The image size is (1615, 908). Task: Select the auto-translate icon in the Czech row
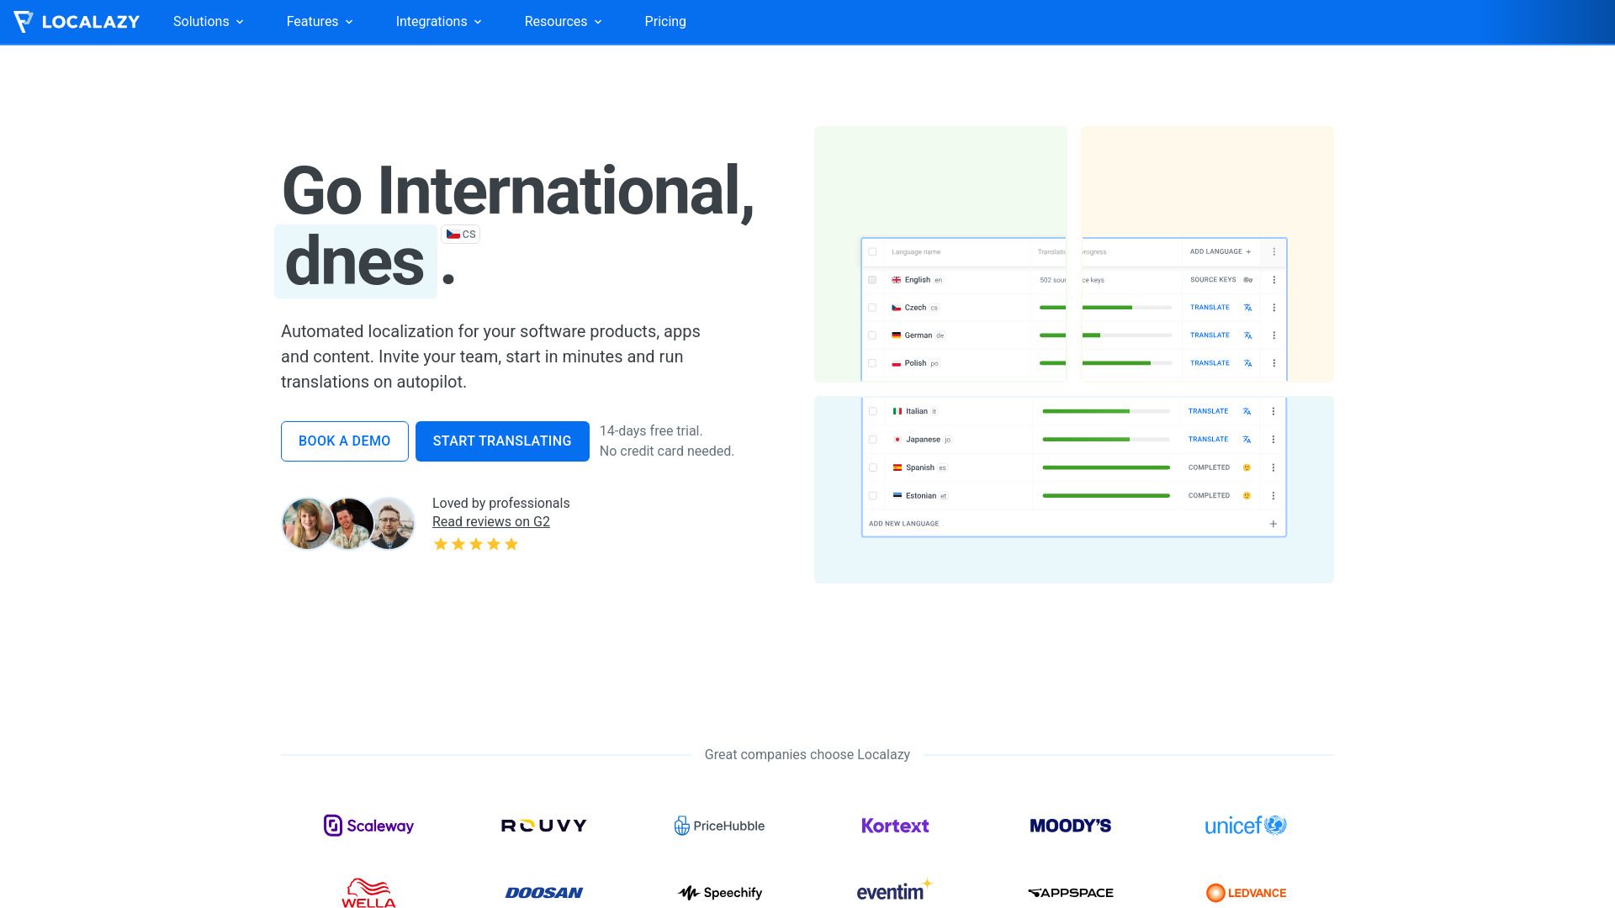(1247, 307)
